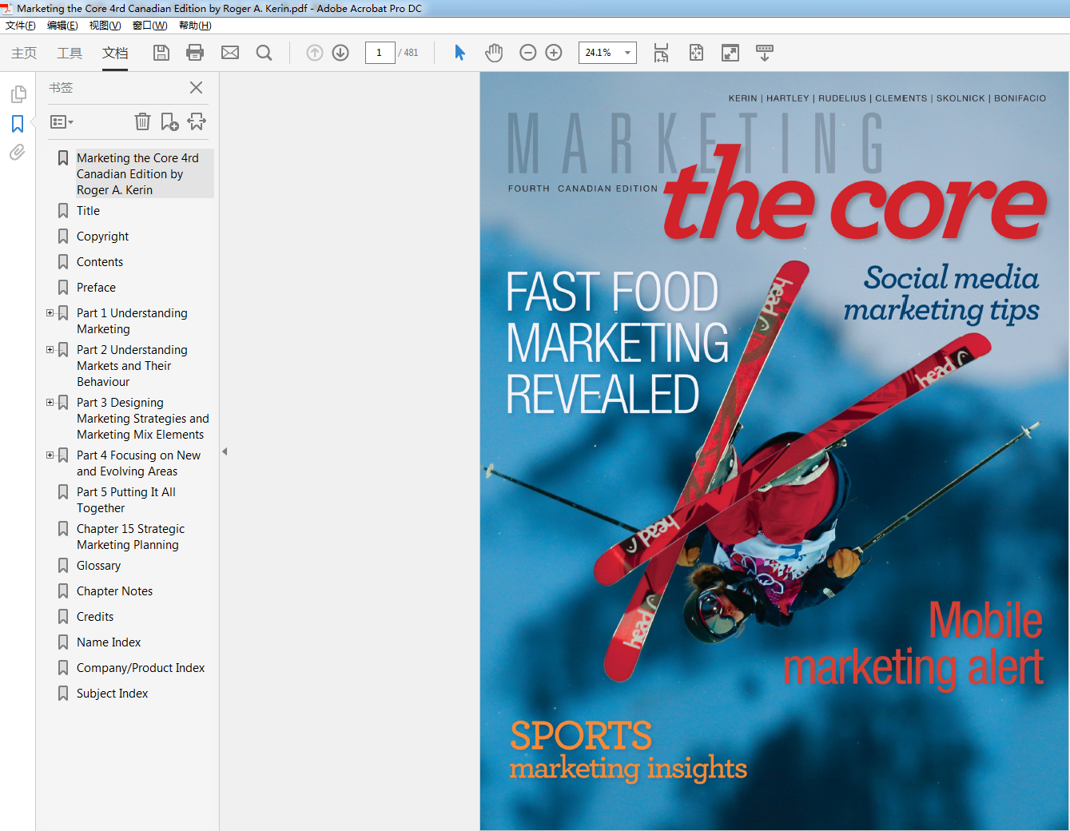Open bookmarks options dropdown menu
This screenshot has height=831, width=1070.
(x=62, y=122)
